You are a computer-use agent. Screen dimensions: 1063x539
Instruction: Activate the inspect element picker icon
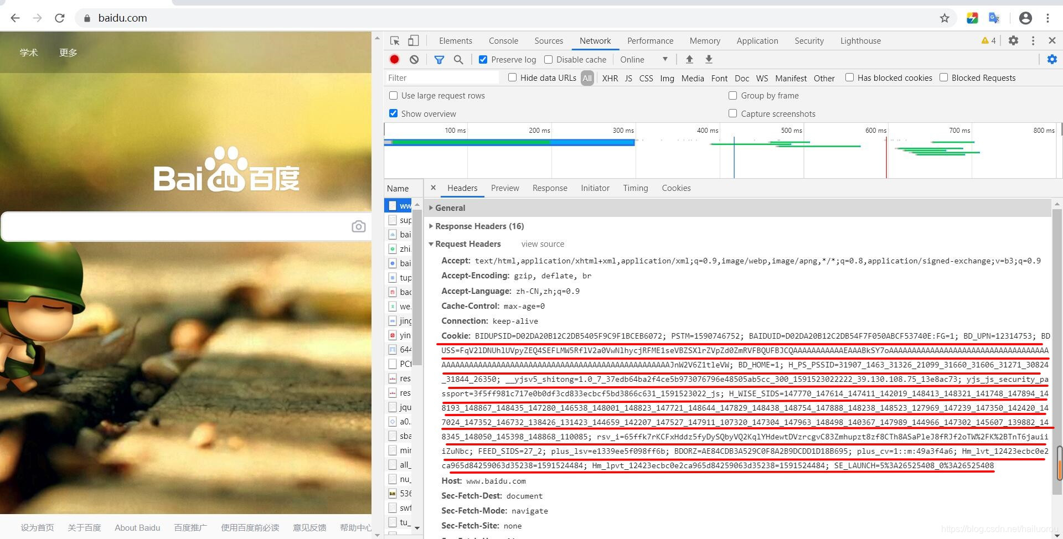pos(395,40)
